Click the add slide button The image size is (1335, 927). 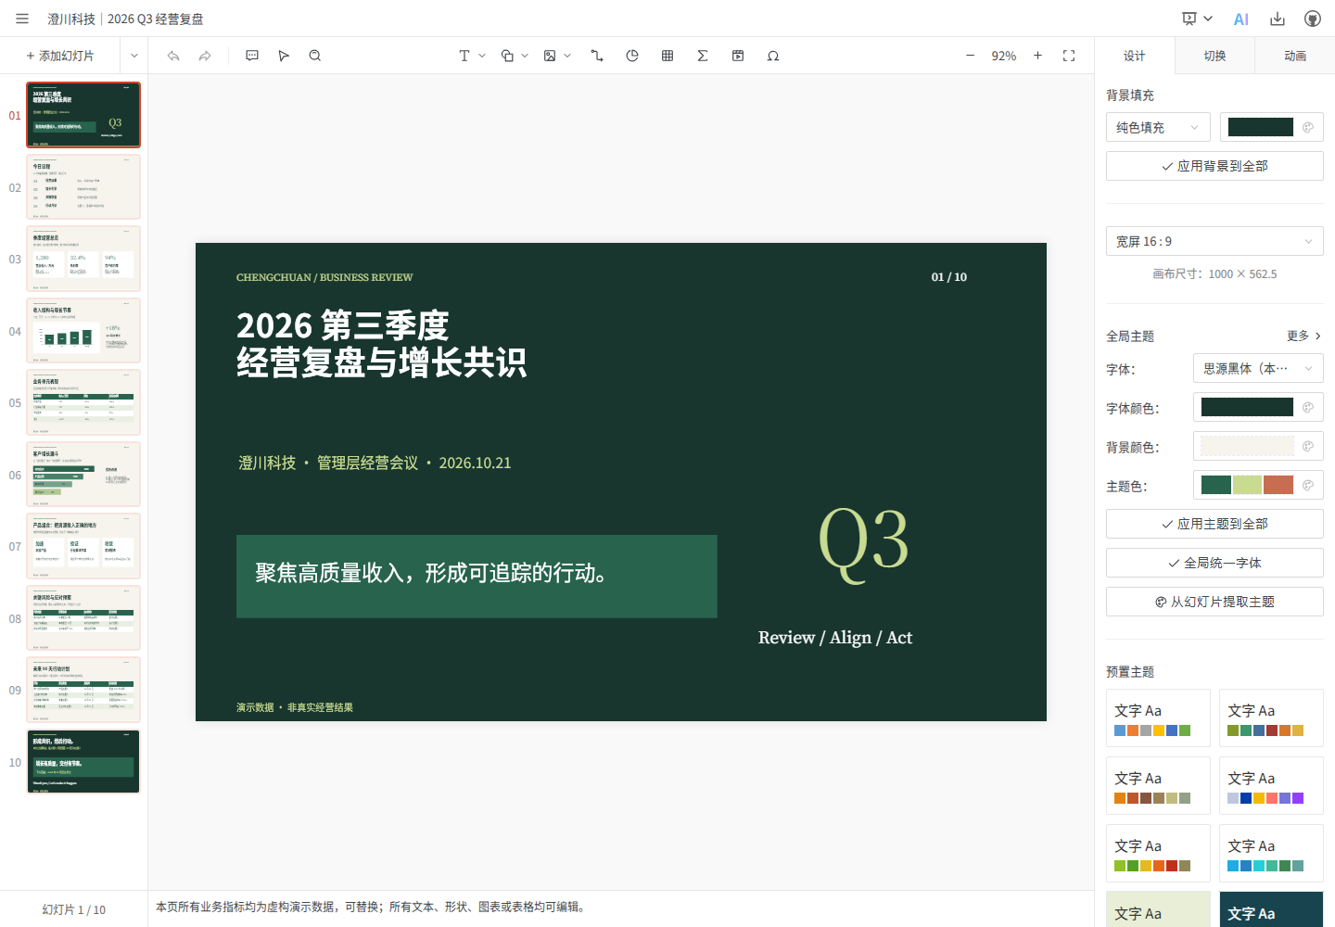coord(60,56)
